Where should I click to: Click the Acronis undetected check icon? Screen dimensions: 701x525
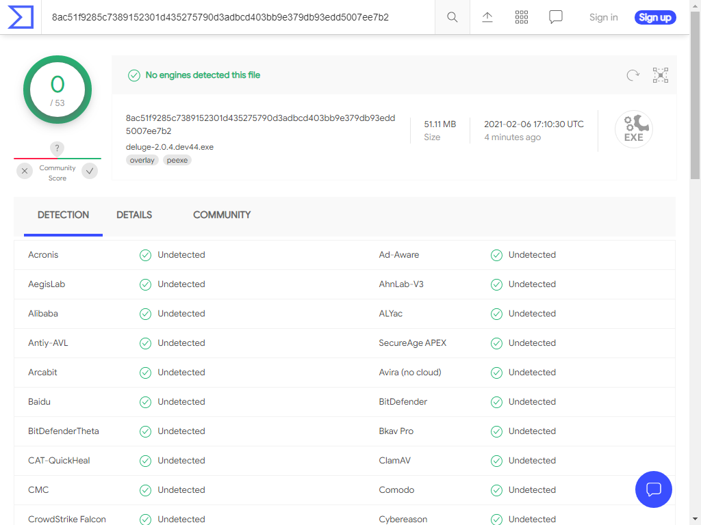[x=145, y=255]
